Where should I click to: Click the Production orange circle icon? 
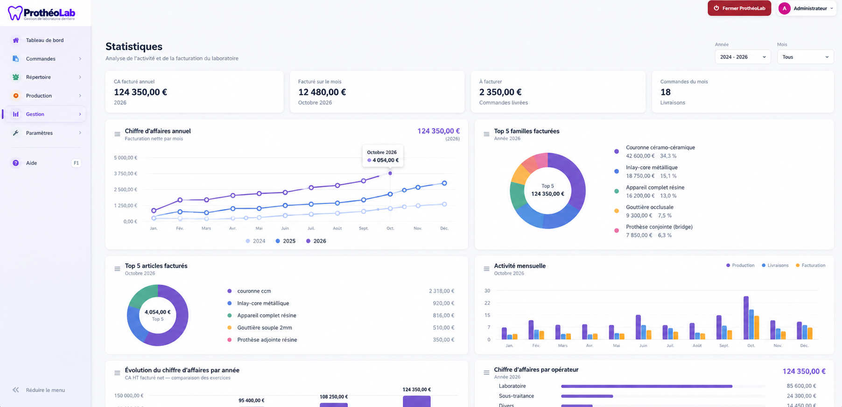[x=16, y=96]
